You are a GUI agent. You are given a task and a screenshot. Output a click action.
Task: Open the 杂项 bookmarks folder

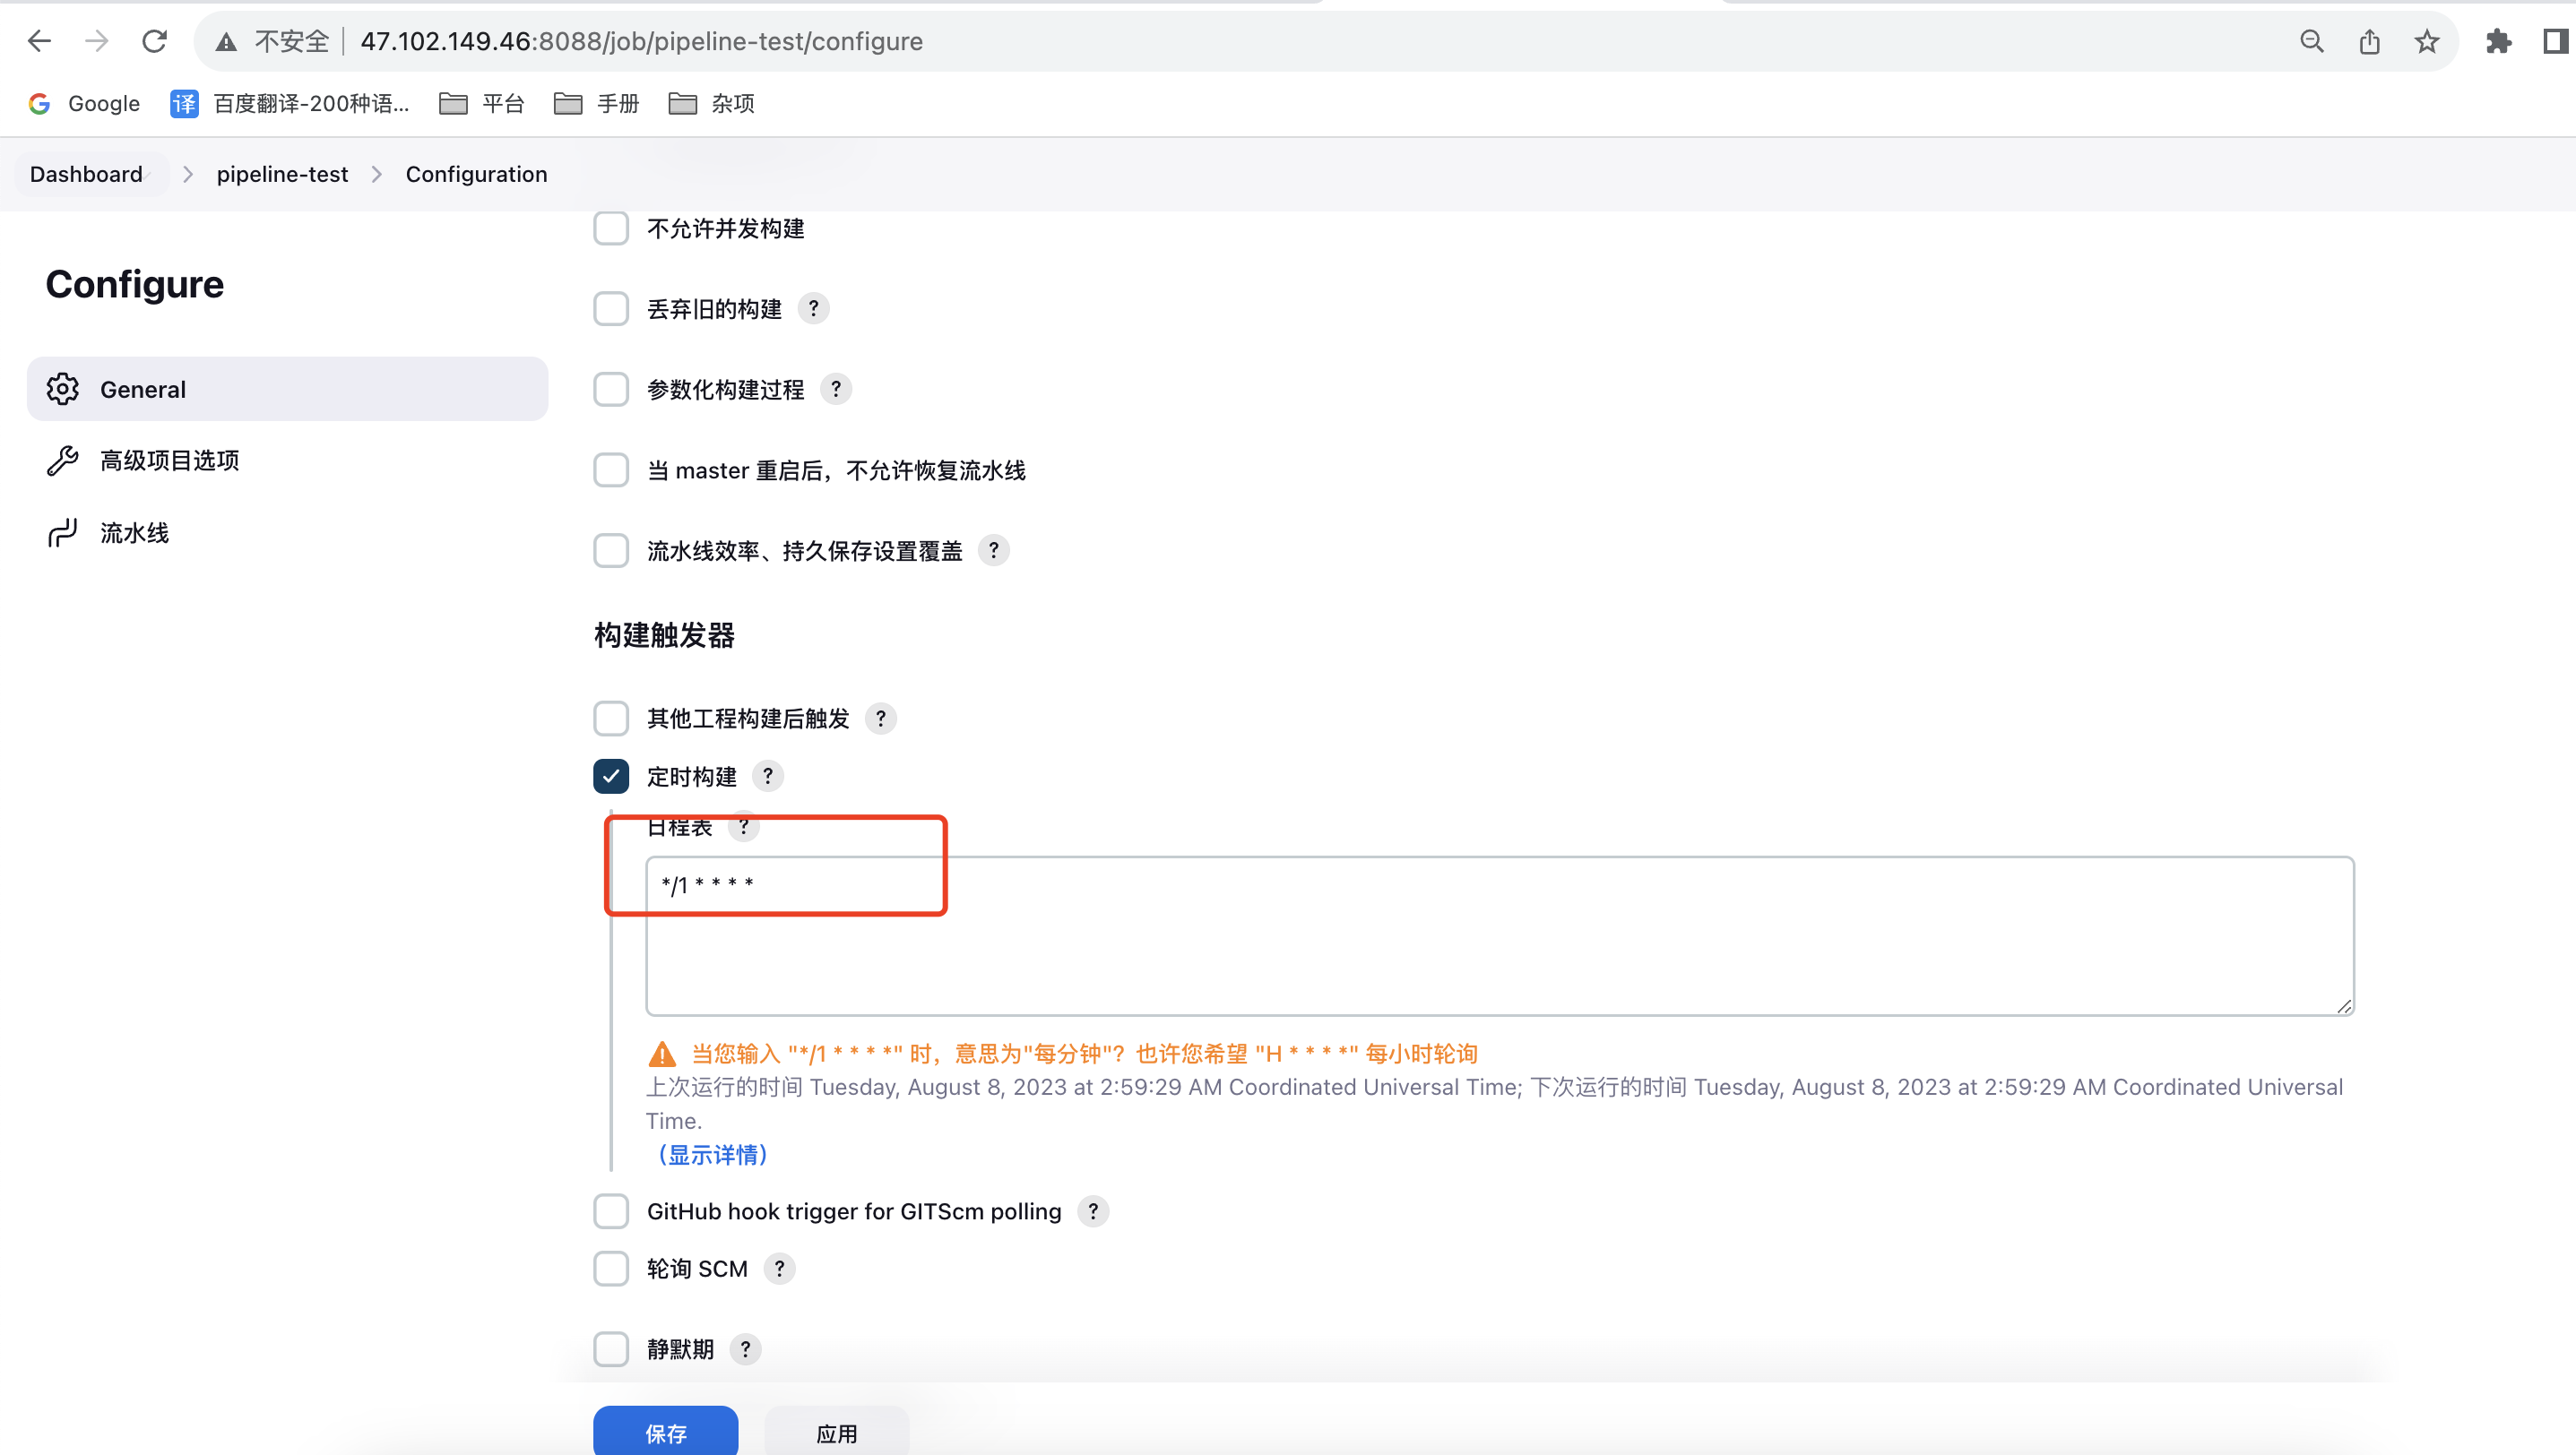(712, 104)
